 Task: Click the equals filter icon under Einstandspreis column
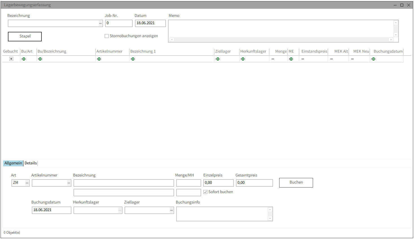[x=303, y=59]
